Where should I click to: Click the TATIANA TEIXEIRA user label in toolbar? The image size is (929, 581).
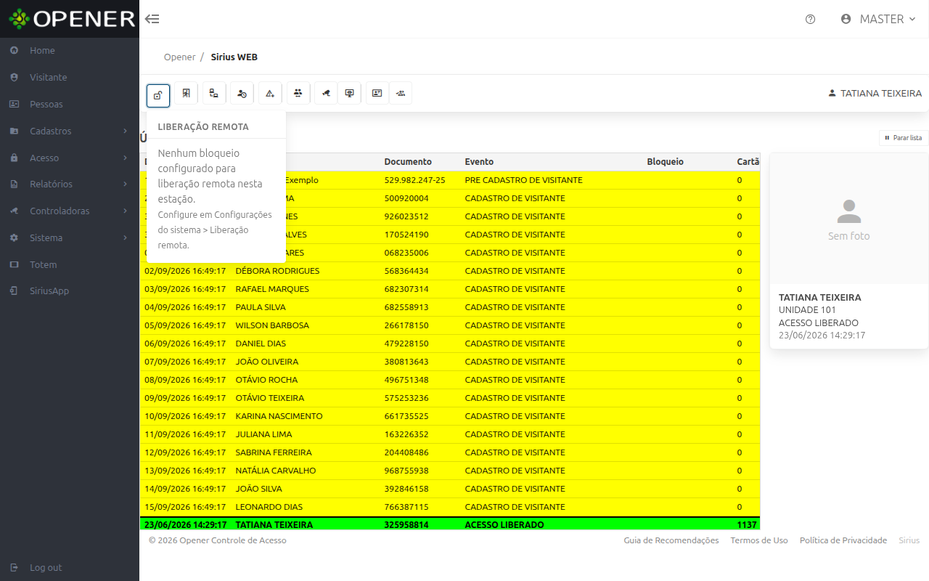click(875, 94)
